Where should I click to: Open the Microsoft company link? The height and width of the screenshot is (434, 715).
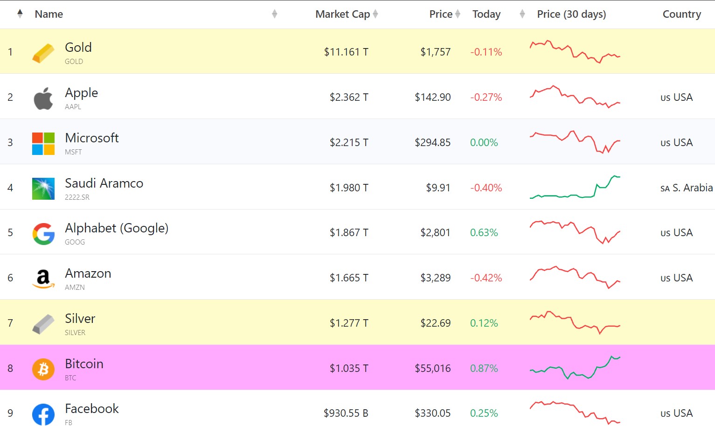(92, 138)
